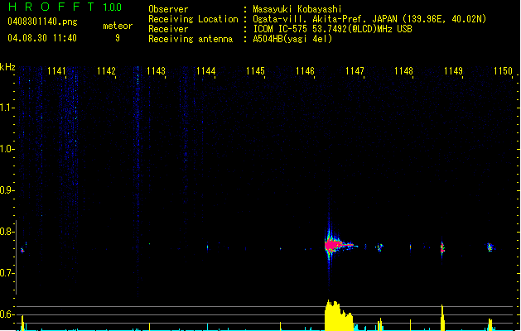Screen dimensions: 521x331
Task: Click the small echo near 1150
Action: [490, 247]
